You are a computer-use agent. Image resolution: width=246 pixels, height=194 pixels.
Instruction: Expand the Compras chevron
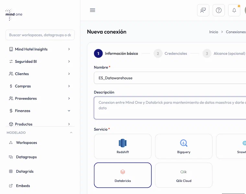pos(69,86)
